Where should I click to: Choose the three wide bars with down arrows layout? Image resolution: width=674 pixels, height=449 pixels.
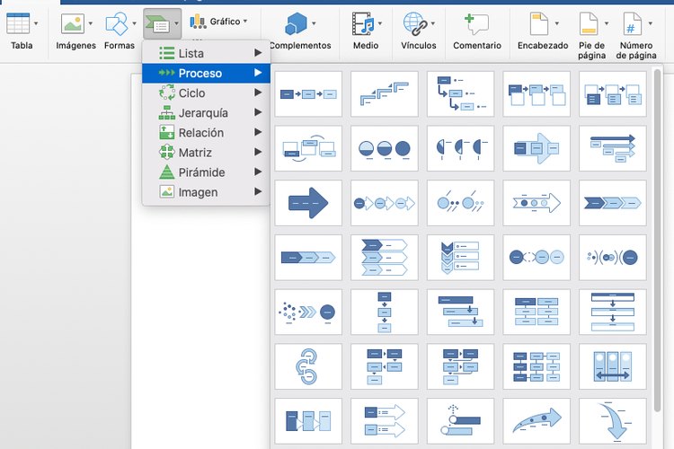pyautogui.click(x=613, y=312)
